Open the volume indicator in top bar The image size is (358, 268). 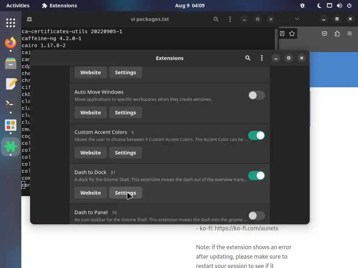[339, 6]
